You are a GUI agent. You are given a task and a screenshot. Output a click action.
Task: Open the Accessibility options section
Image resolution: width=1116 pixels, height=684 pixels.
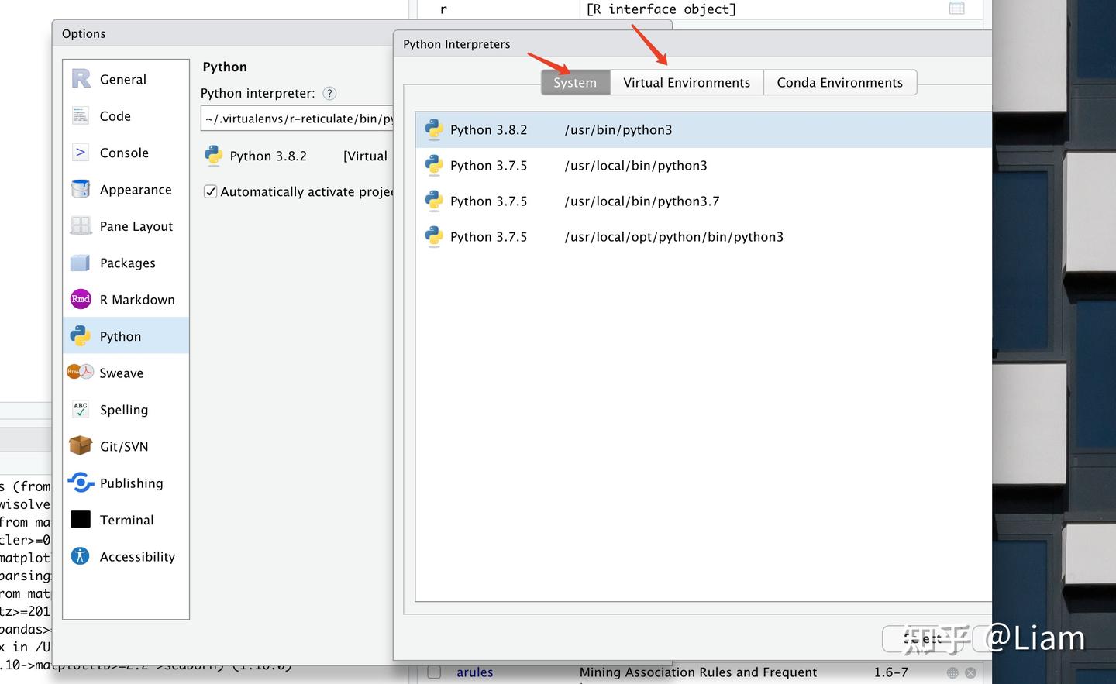[126, 557]
